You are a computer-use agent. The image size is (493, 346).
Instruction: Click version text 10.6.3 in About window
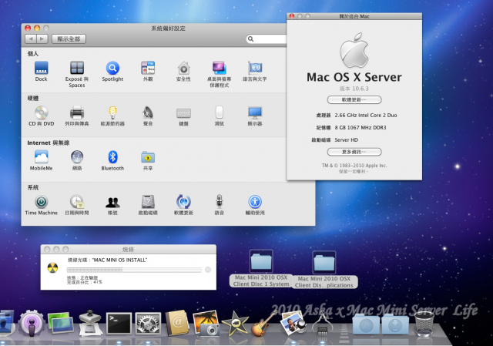coord(354,89)
